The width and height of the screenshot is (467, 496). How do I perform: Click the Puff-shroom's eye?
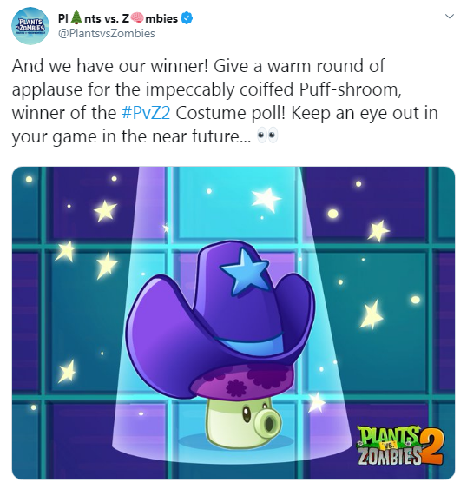click(246, 413)
